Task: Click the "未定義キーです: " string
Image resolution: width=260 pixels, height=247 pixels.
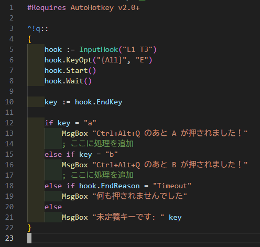Action: [128, 217]
